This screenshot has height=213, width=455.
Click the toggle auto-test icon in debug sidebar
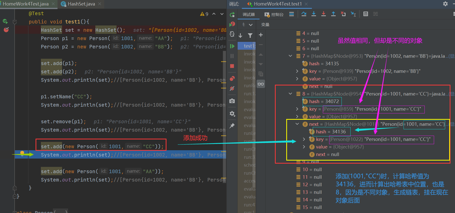232,34
